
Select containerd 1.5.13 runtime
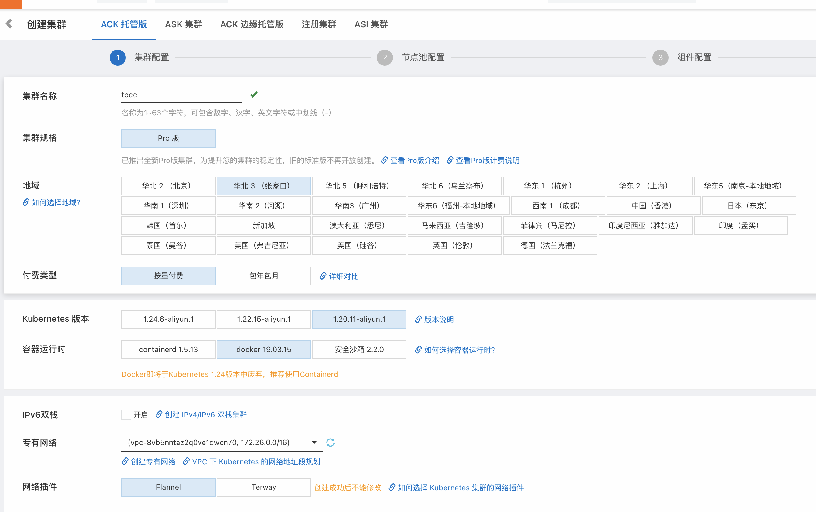click(x=168, y=350)
